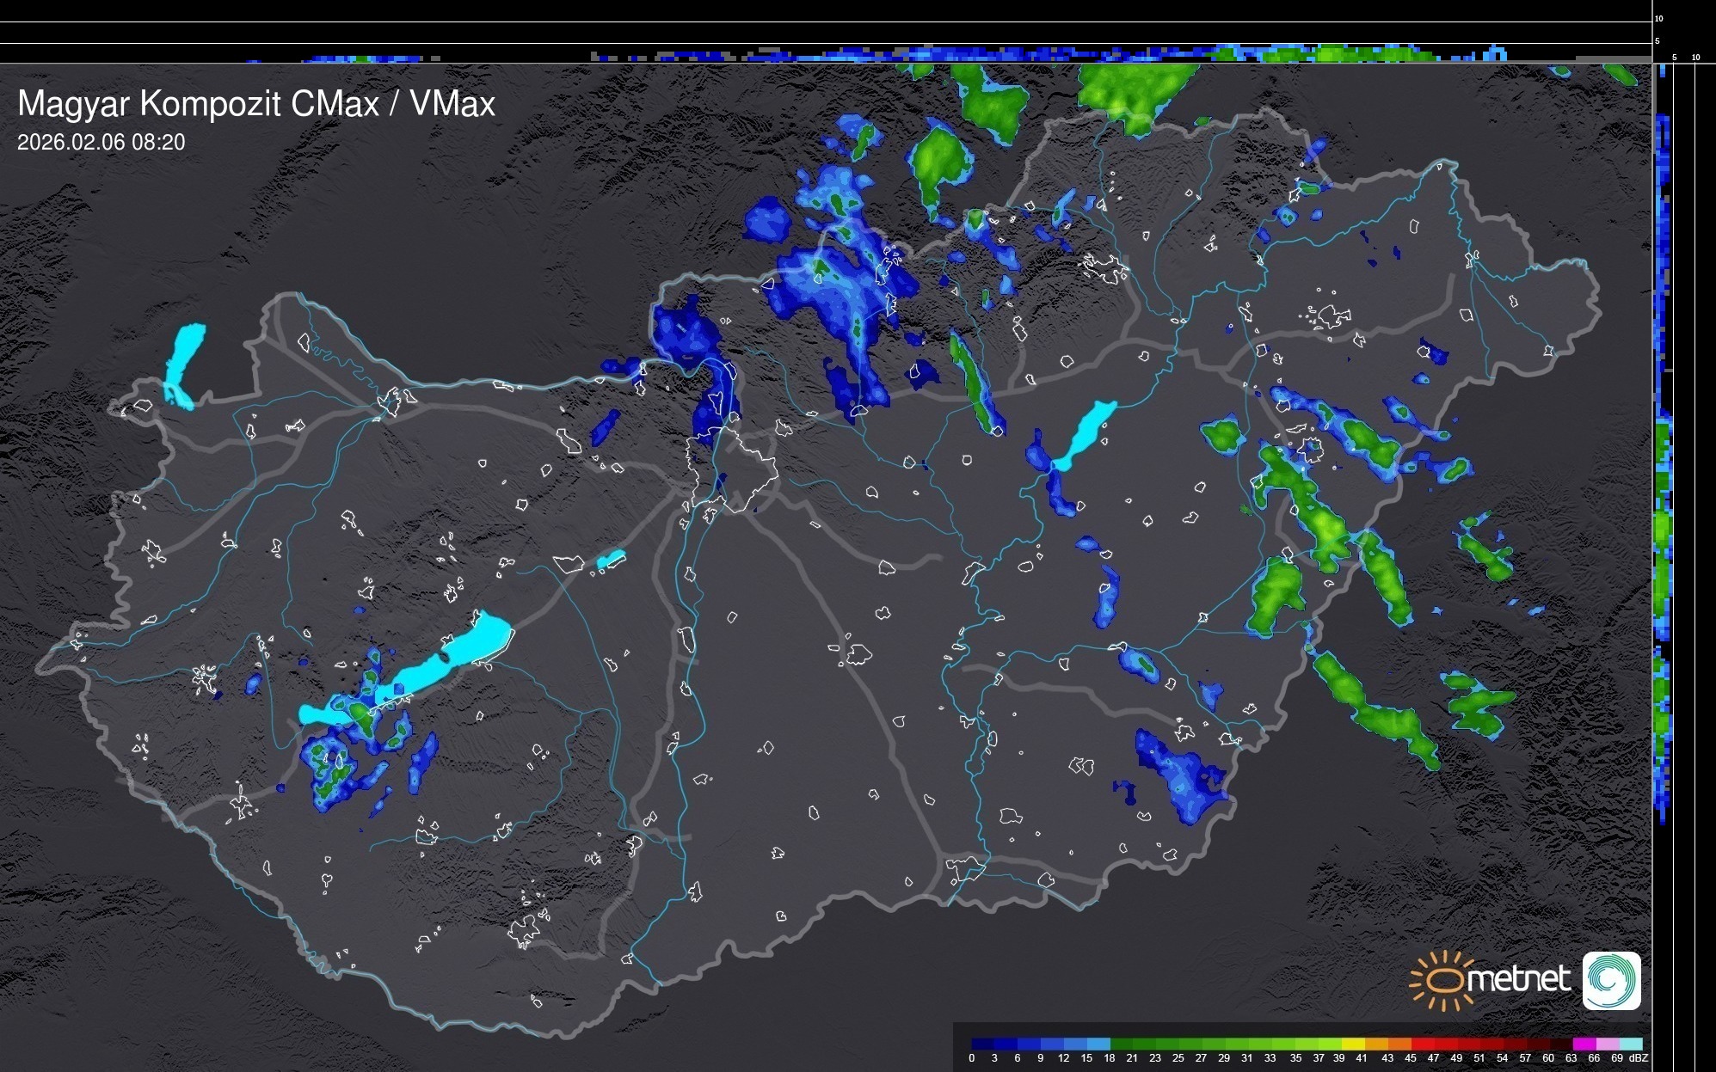Select the light blue 15 dBZ legend swatch
Screen dimensions: 1716x1072
1098,1044
